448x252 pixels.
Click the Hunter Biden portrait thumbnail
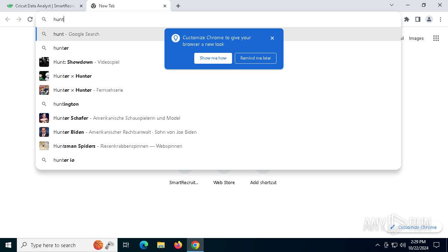44,132
